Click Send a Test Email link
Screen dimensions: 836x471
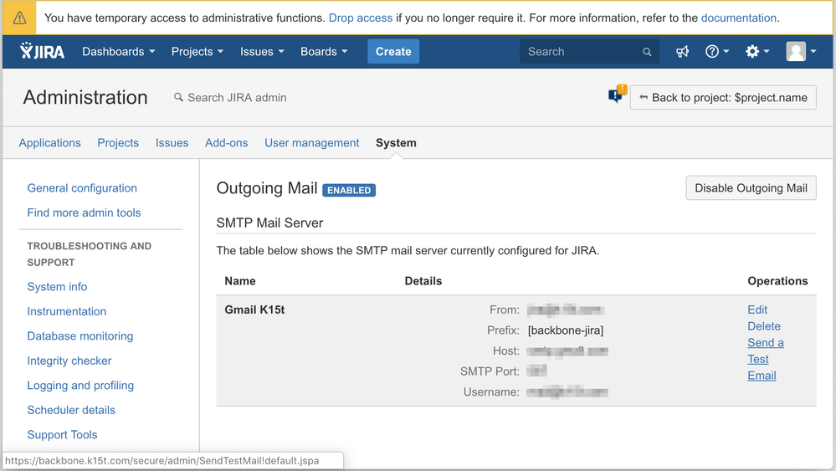[765, 359]
